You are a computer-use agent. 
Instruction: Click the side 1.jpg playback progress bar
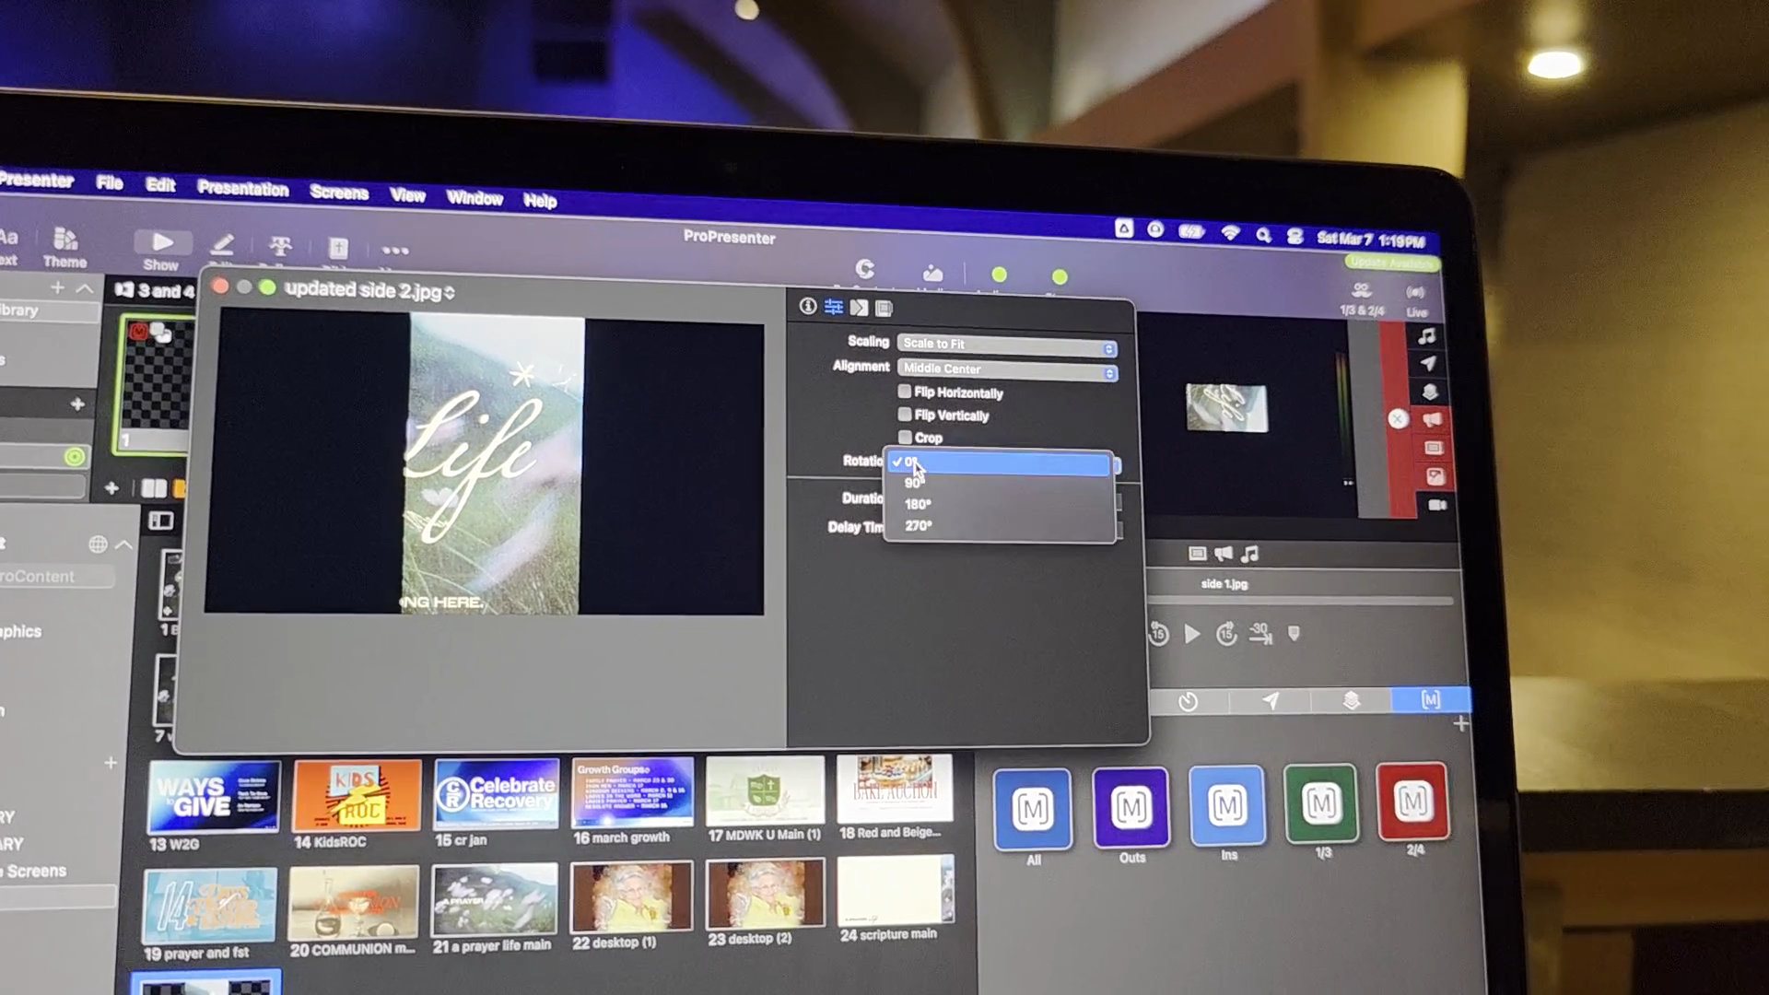point(1299,601)
